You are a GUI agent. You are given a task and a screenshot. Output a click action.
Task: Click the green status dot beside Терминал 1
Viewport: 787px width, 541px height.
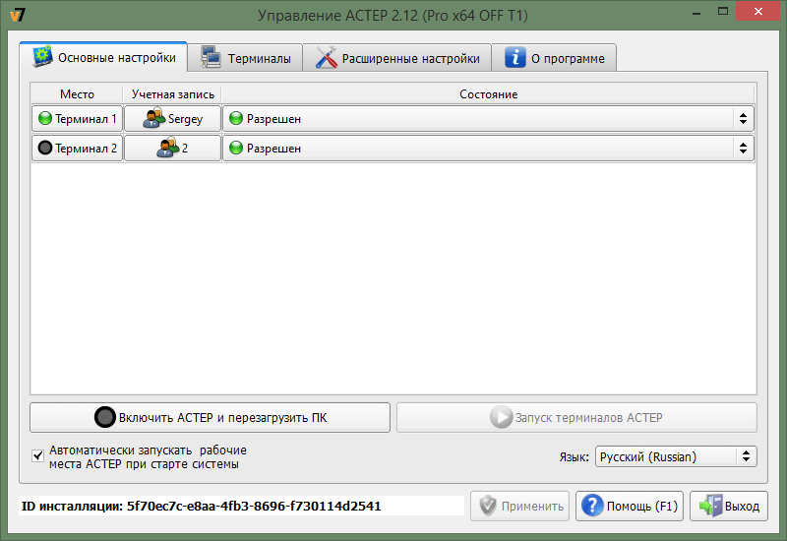45,118
